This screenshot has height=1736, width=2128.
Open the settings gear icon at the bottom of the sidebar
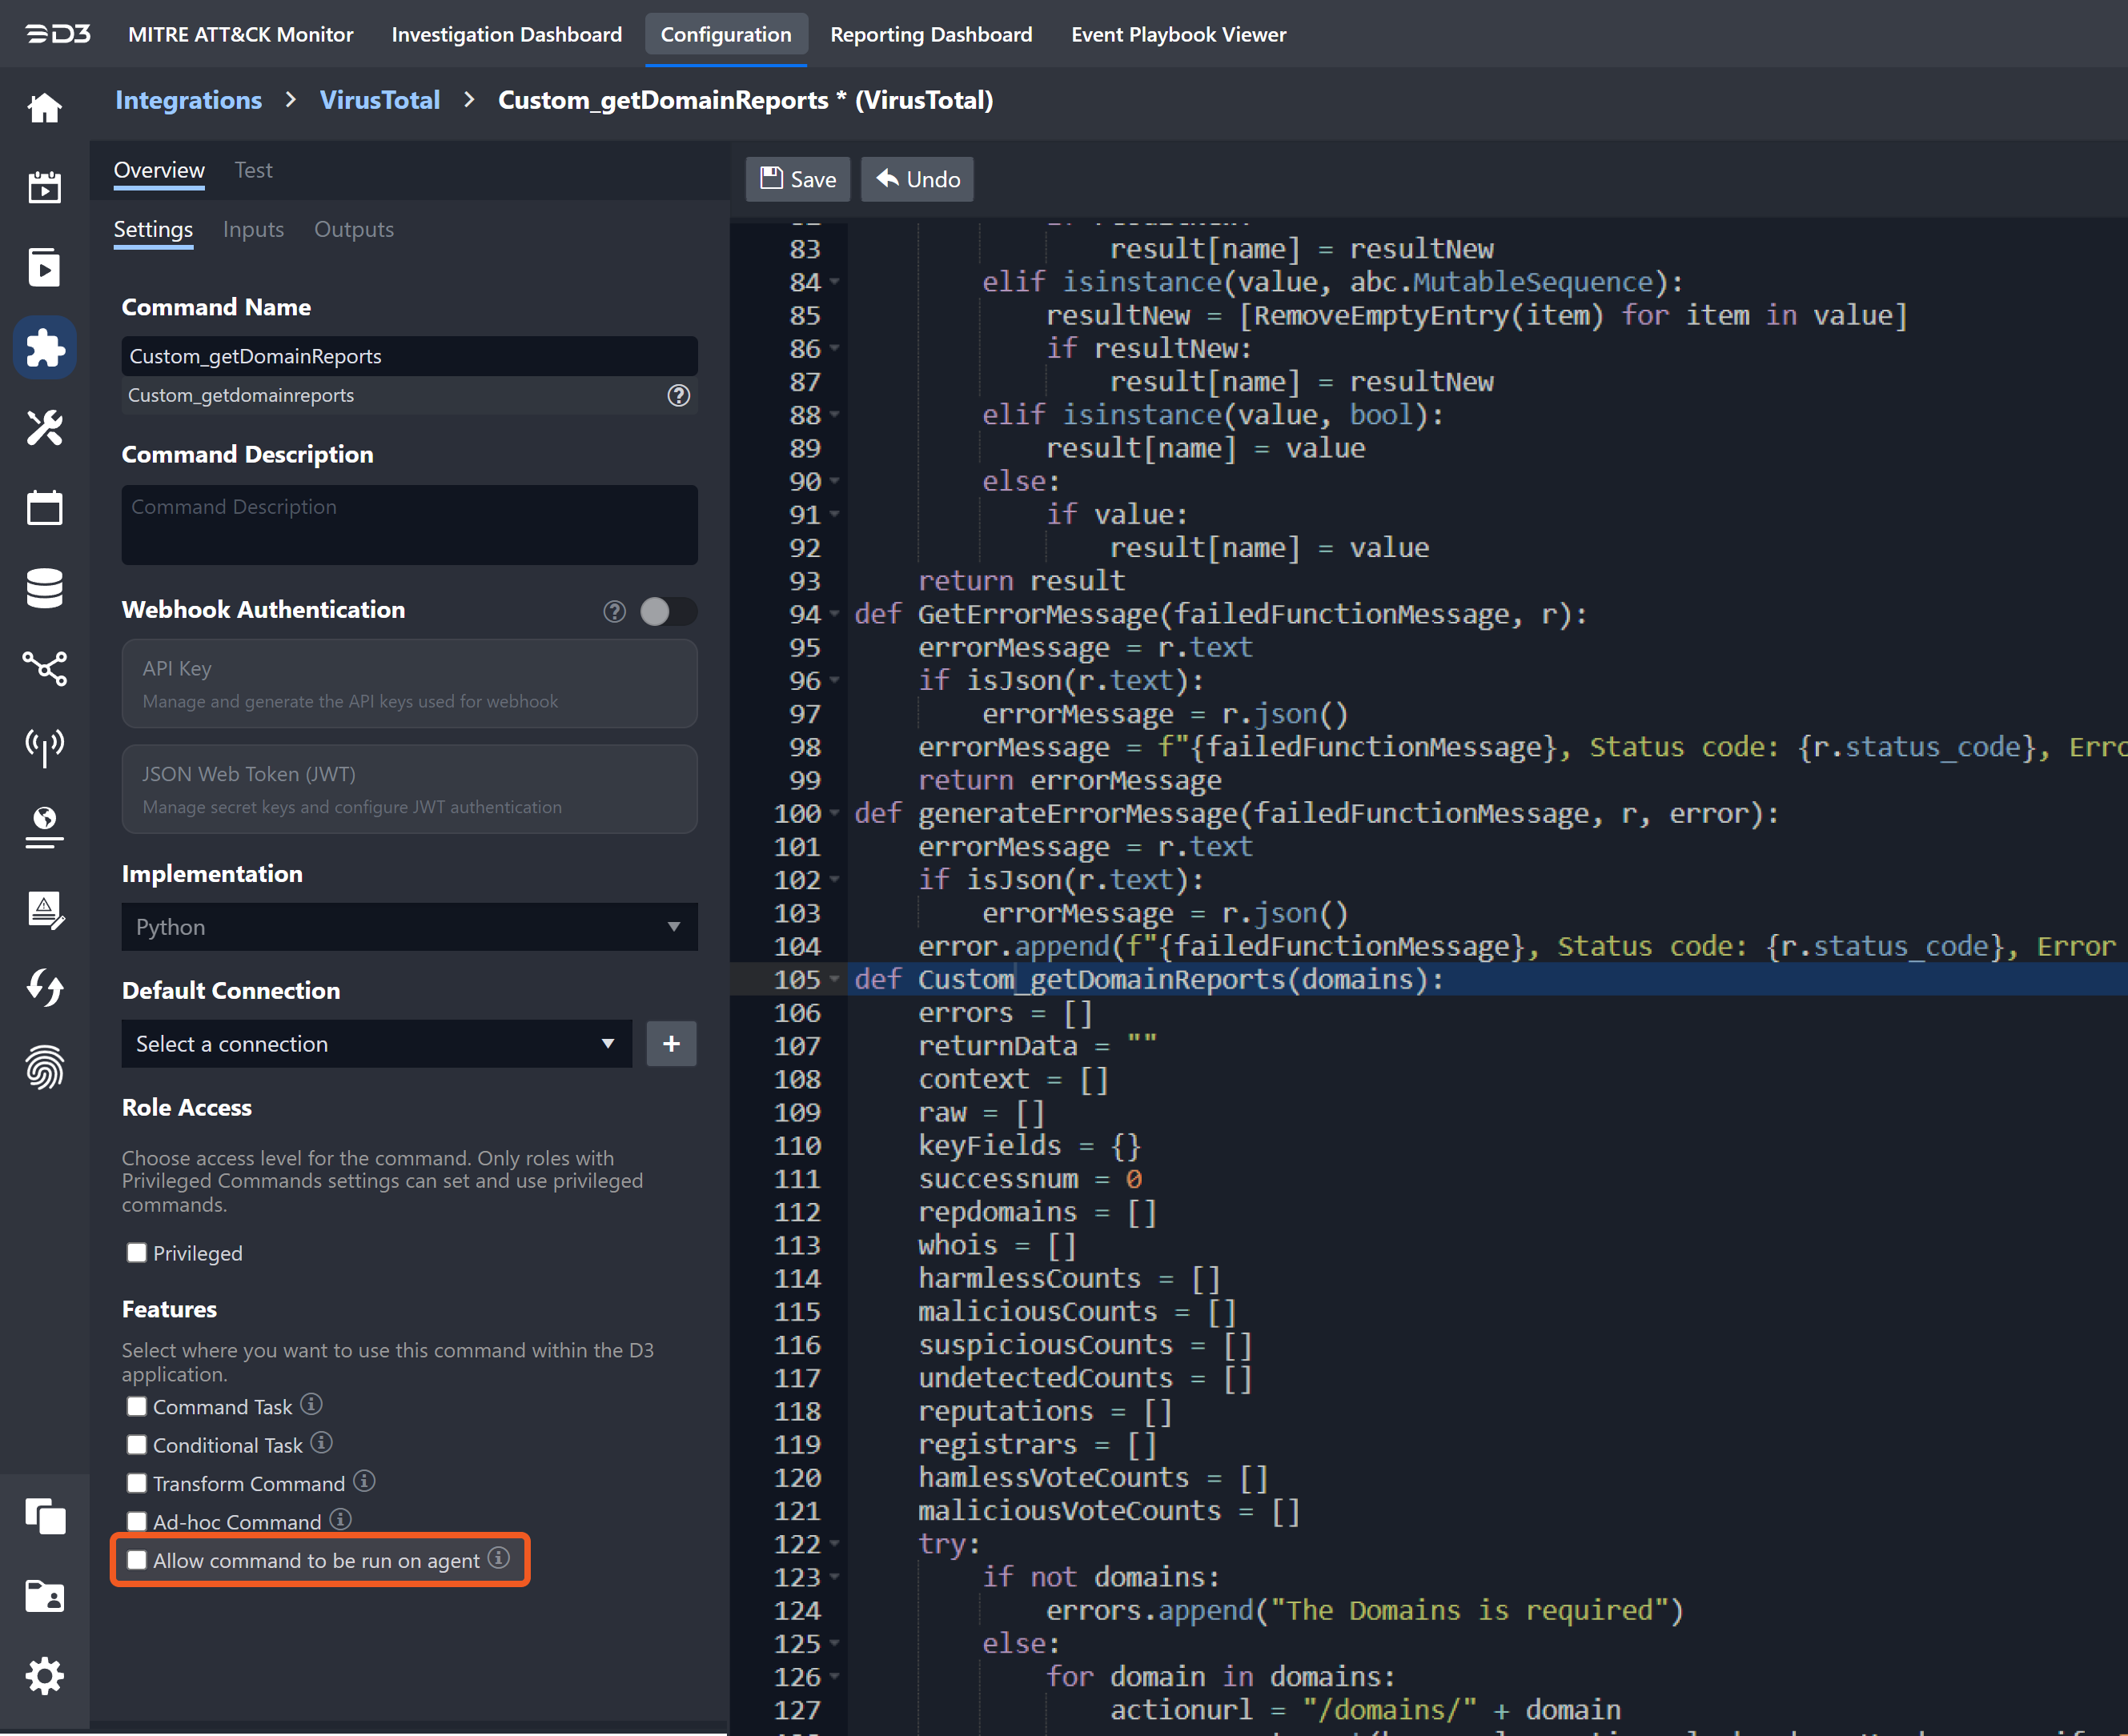point(44,1675)
